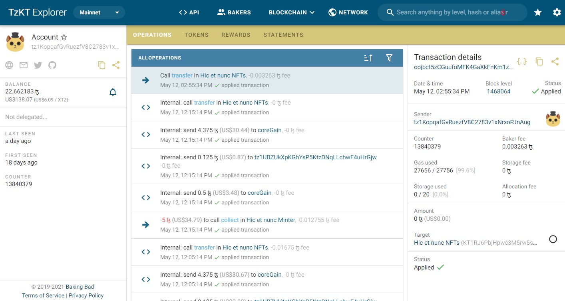The height and width of the screenshot is (301, 565).
Task: Expand the Blockchain menu
Action: [292, 12]
